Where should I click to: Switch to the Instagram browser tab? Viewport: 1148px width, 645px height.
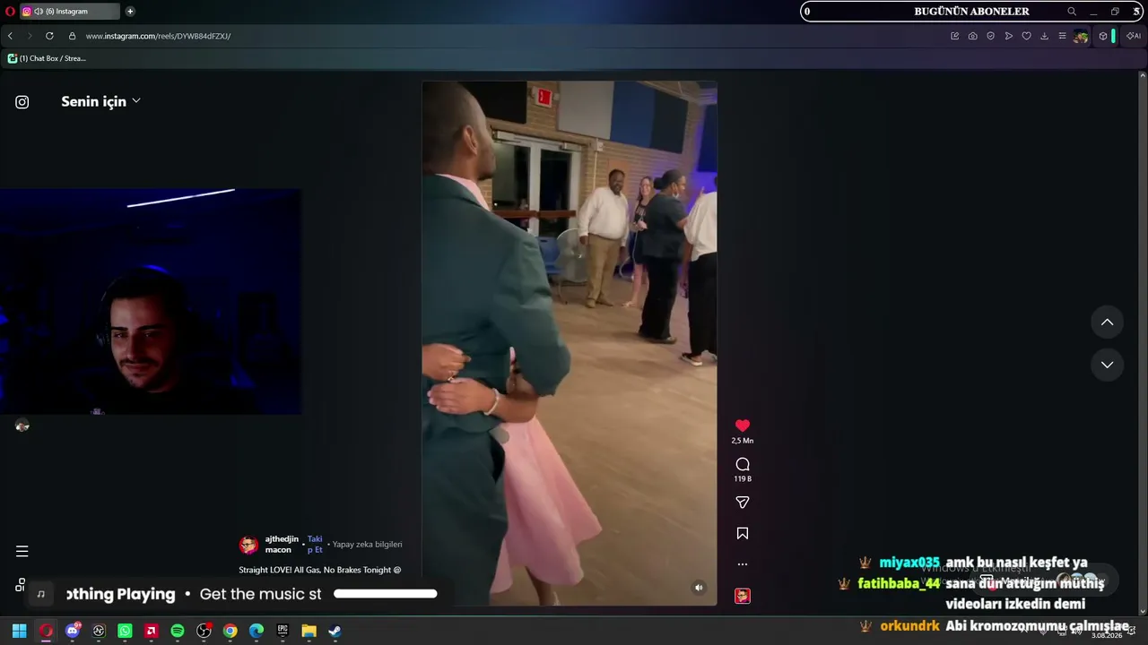[70, 12]
